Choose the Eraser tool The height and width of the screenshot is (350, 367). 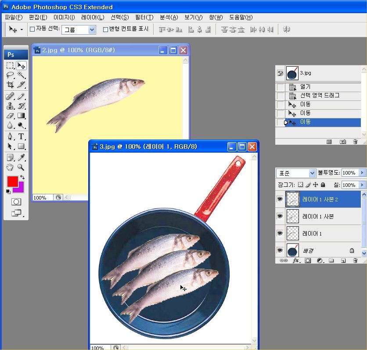pyautogui.click(x=10, y=116)
